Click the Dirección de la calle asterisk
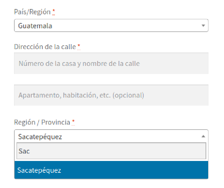Image resolution: width=224 pixels, height=188 pixels. pos(79,47)
